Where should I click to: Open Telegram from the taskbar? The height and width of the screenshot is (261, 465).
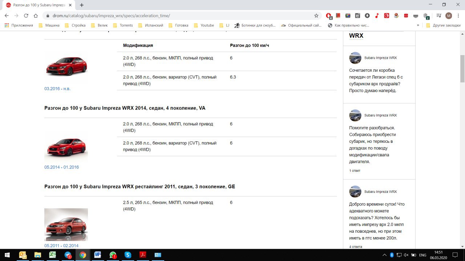[x=68, y=255]
